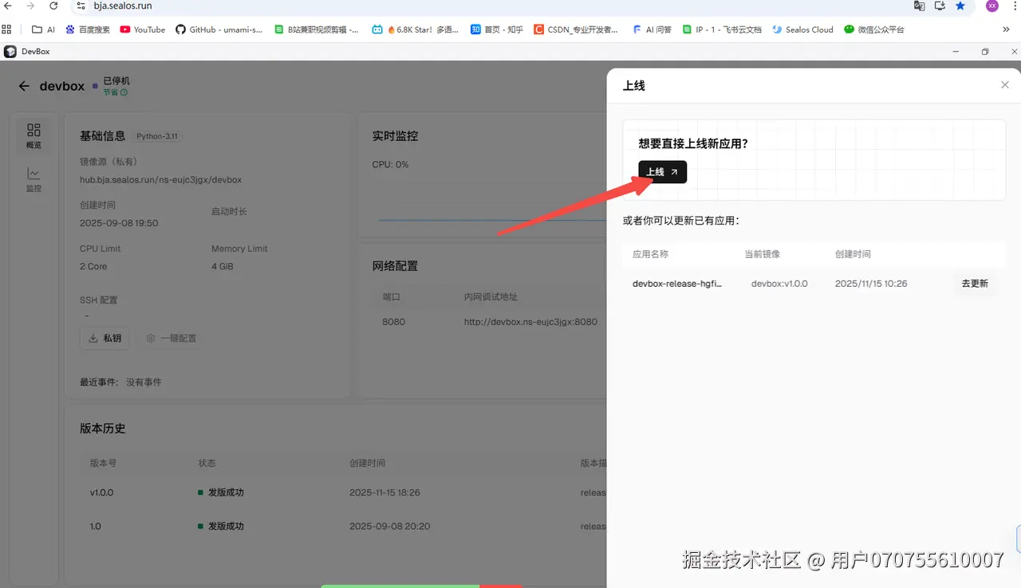
Task: Expand the hidden bookmarks chevron
Action: [1006, 29]
